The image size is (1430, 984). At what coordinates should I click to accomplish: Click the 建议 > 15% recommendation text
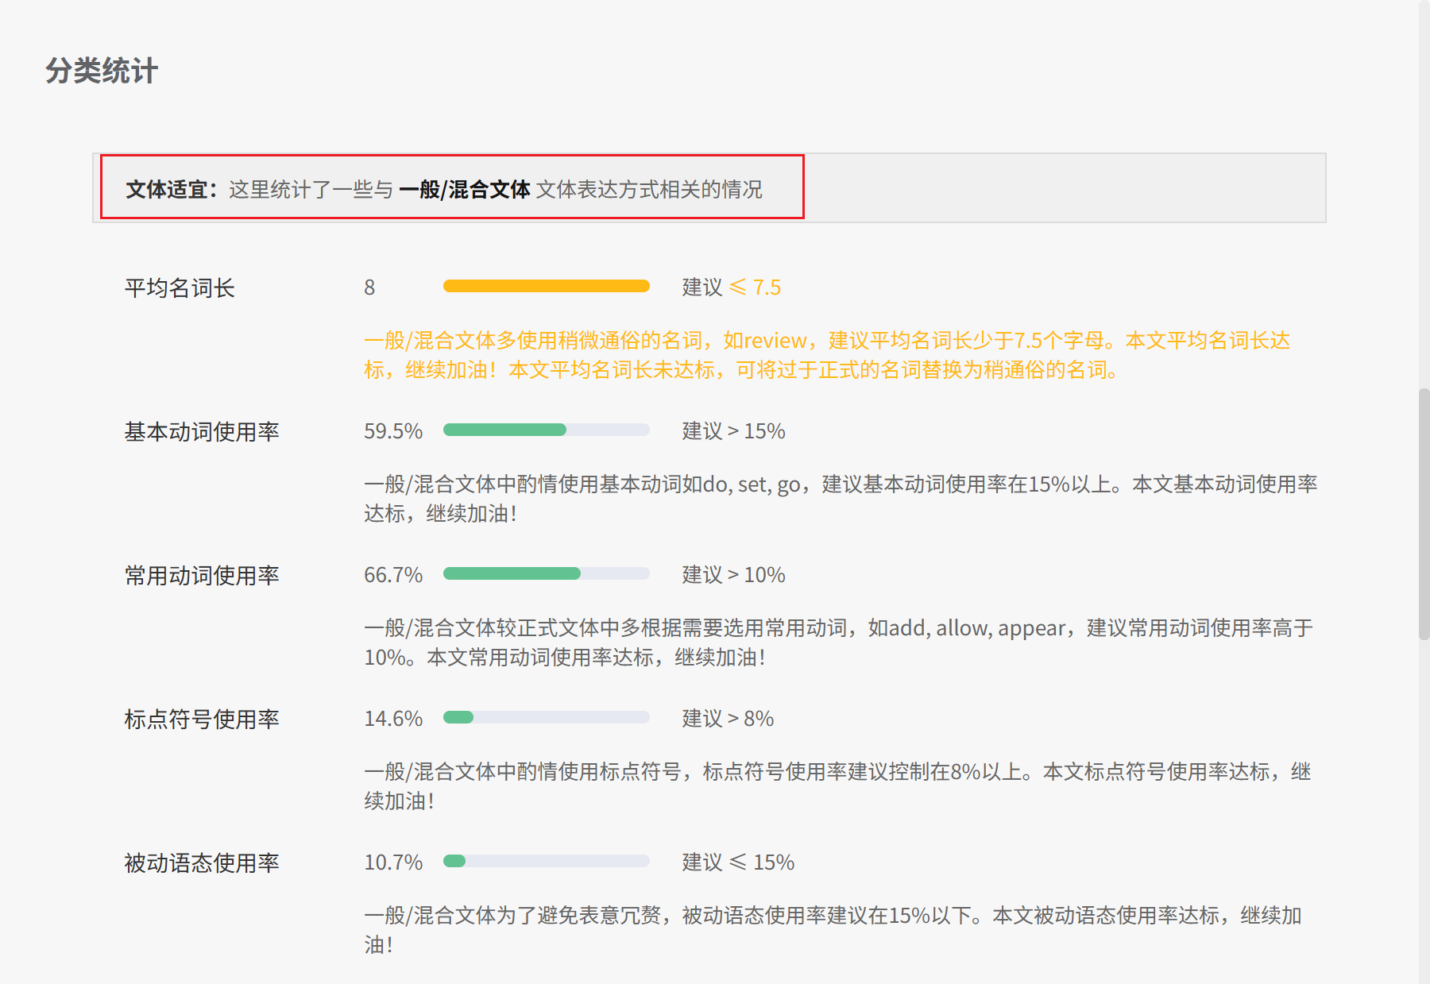click(733, 431)
